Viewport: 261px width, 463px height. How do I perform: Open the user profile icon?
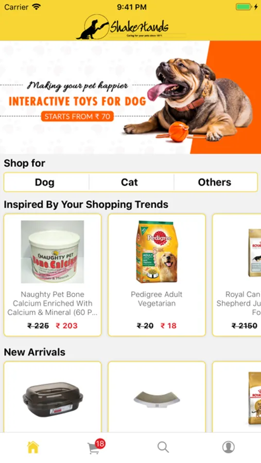[x=228, y=447]
